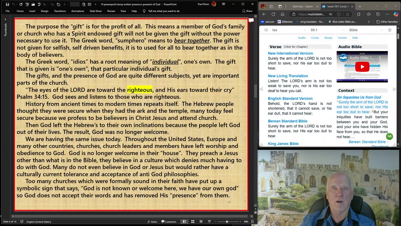401x226 pixels.
Task: Fit slide to current window
Action: [253, 222]
